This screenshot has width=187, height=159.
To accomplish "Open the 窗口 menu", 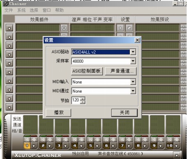I will tap(47, 10).
